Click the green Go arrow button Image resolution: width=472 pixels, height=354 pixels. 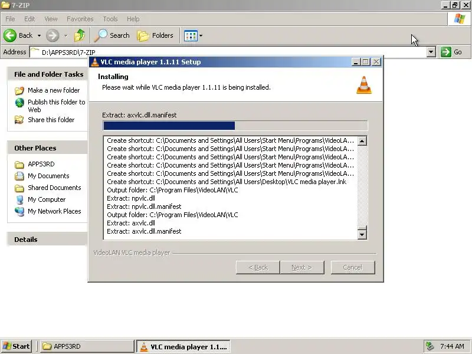click(x=446, y=52)
